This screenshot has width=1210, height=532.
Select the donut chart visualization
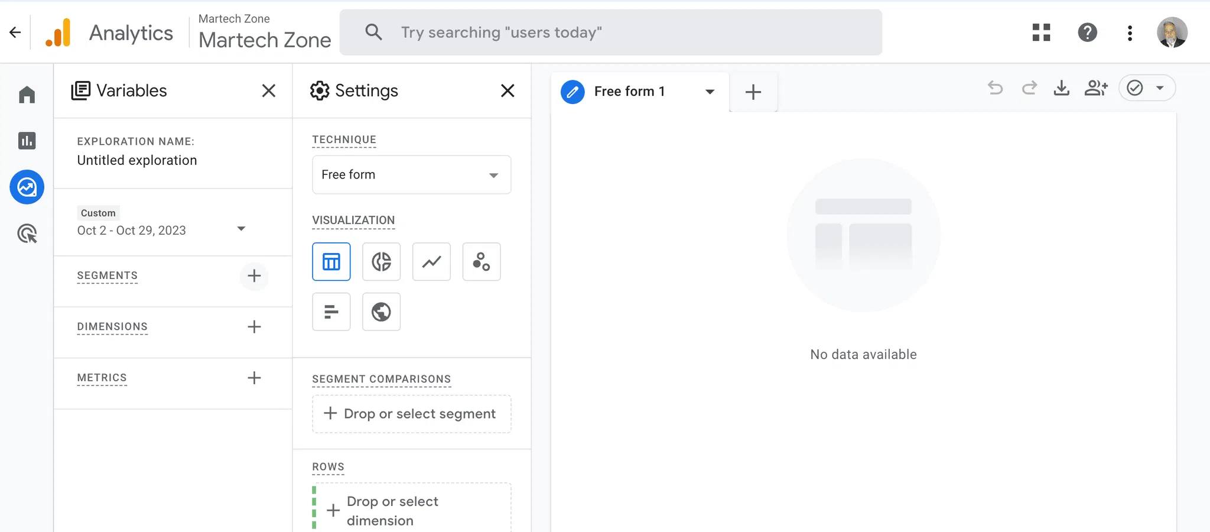(x=381, y=261)
